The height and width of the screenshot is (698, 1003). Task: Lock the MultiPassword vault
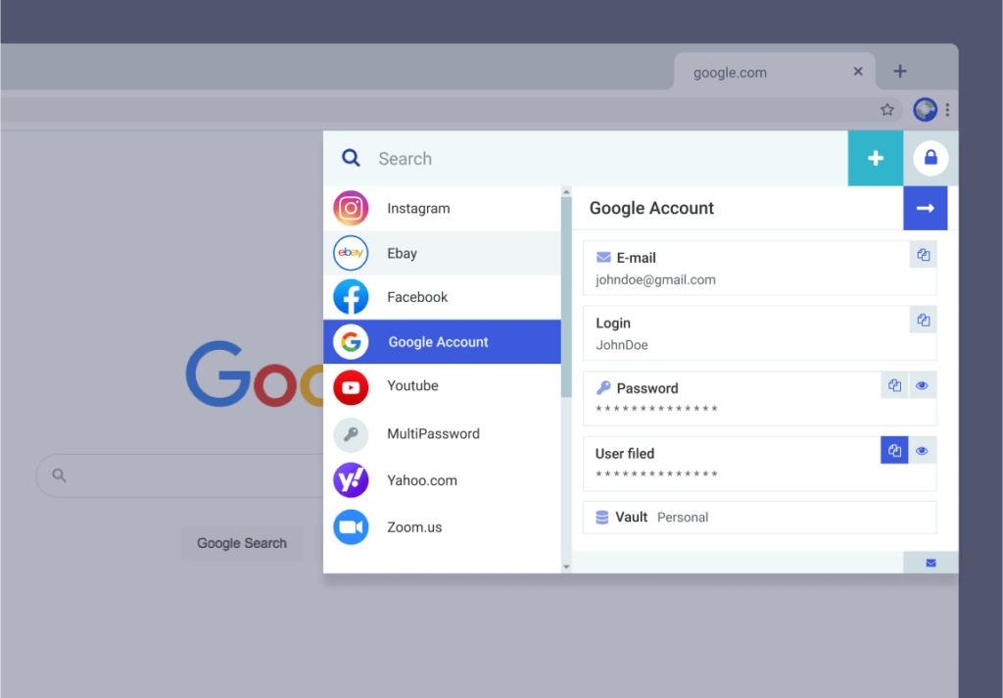click(930, 158)
